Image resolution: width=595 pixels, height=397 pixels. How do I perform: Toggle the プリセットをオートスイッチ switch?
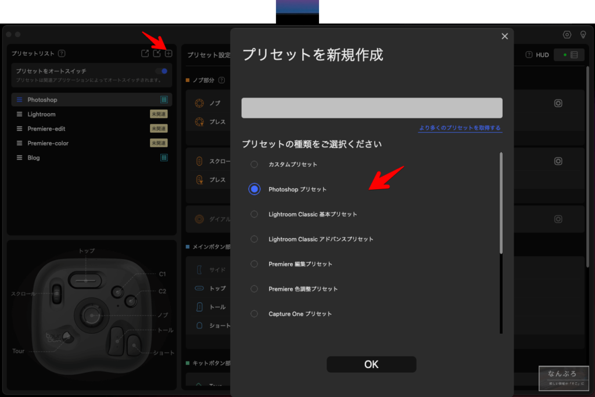click(161, 71)
